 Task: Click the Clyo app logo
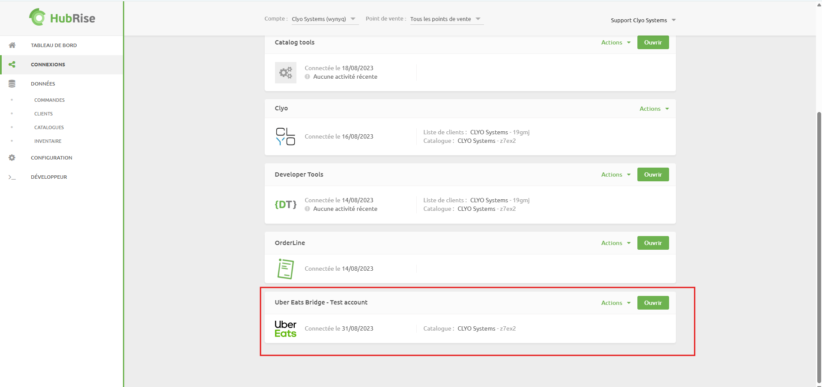pos(285,136)
